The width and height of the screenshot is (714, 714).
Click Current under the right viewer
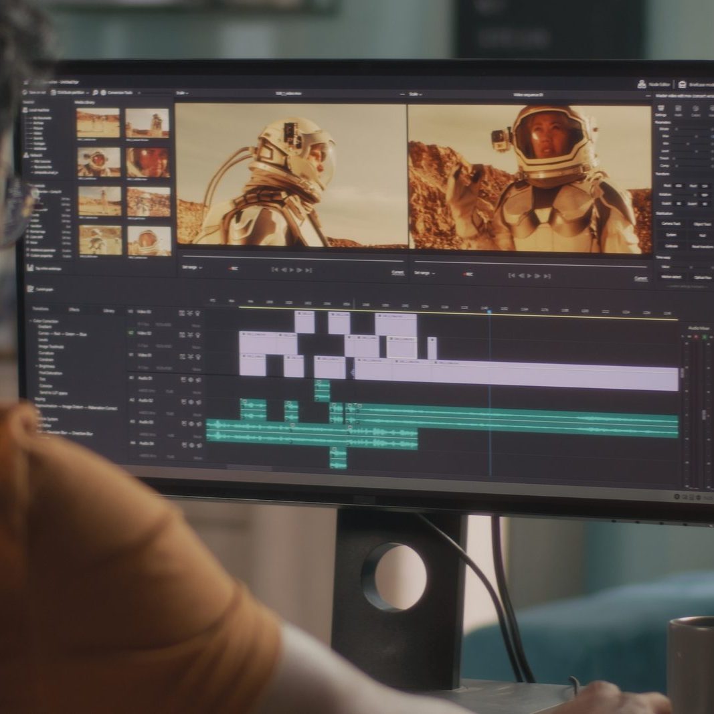(x=640, y=278)
